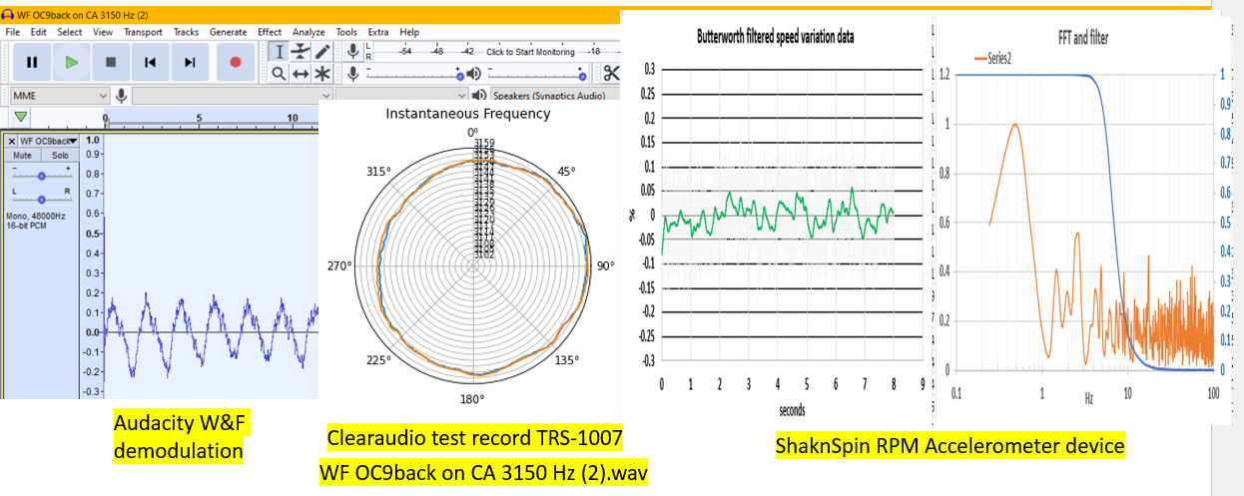Skip to start of the track
The height and width of the screenshot is (496, 1244).
tap(150, 62)
